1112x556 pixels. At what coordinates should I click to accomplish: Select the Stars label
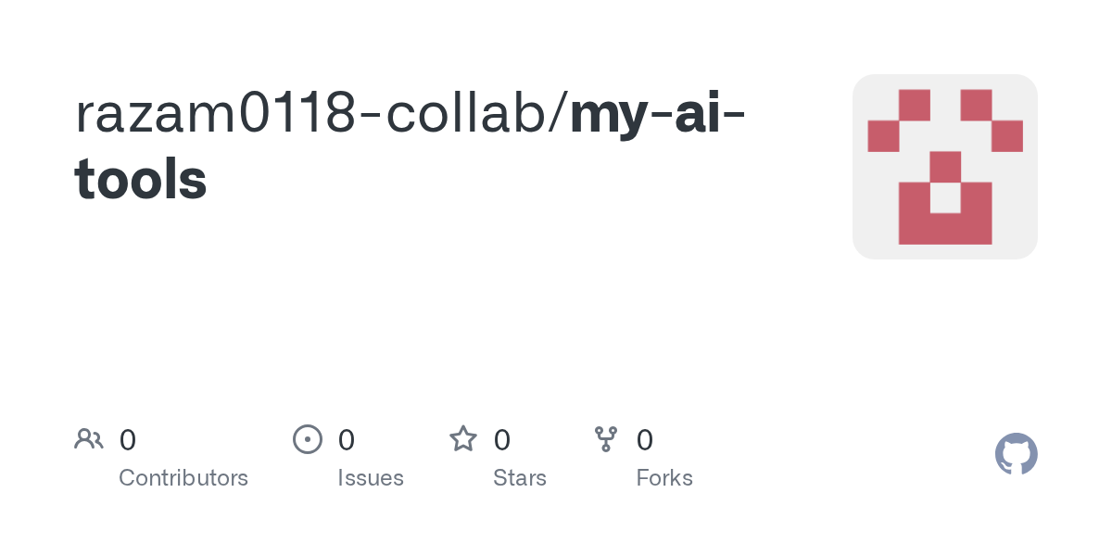(520, 478)
